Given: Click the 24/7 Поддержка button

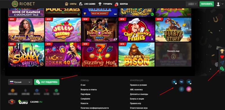Looking at the screenshot, I should click(x=47, y=82).
